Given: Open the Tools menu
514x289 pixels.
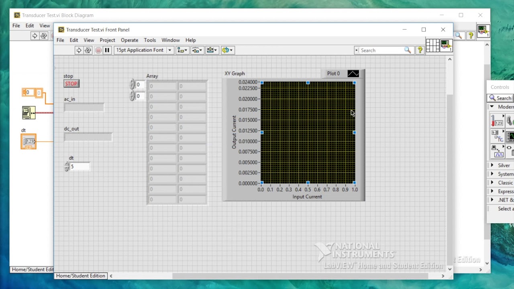Looking at the screenshot, I should pyautogui.click(x=150, y=40).
